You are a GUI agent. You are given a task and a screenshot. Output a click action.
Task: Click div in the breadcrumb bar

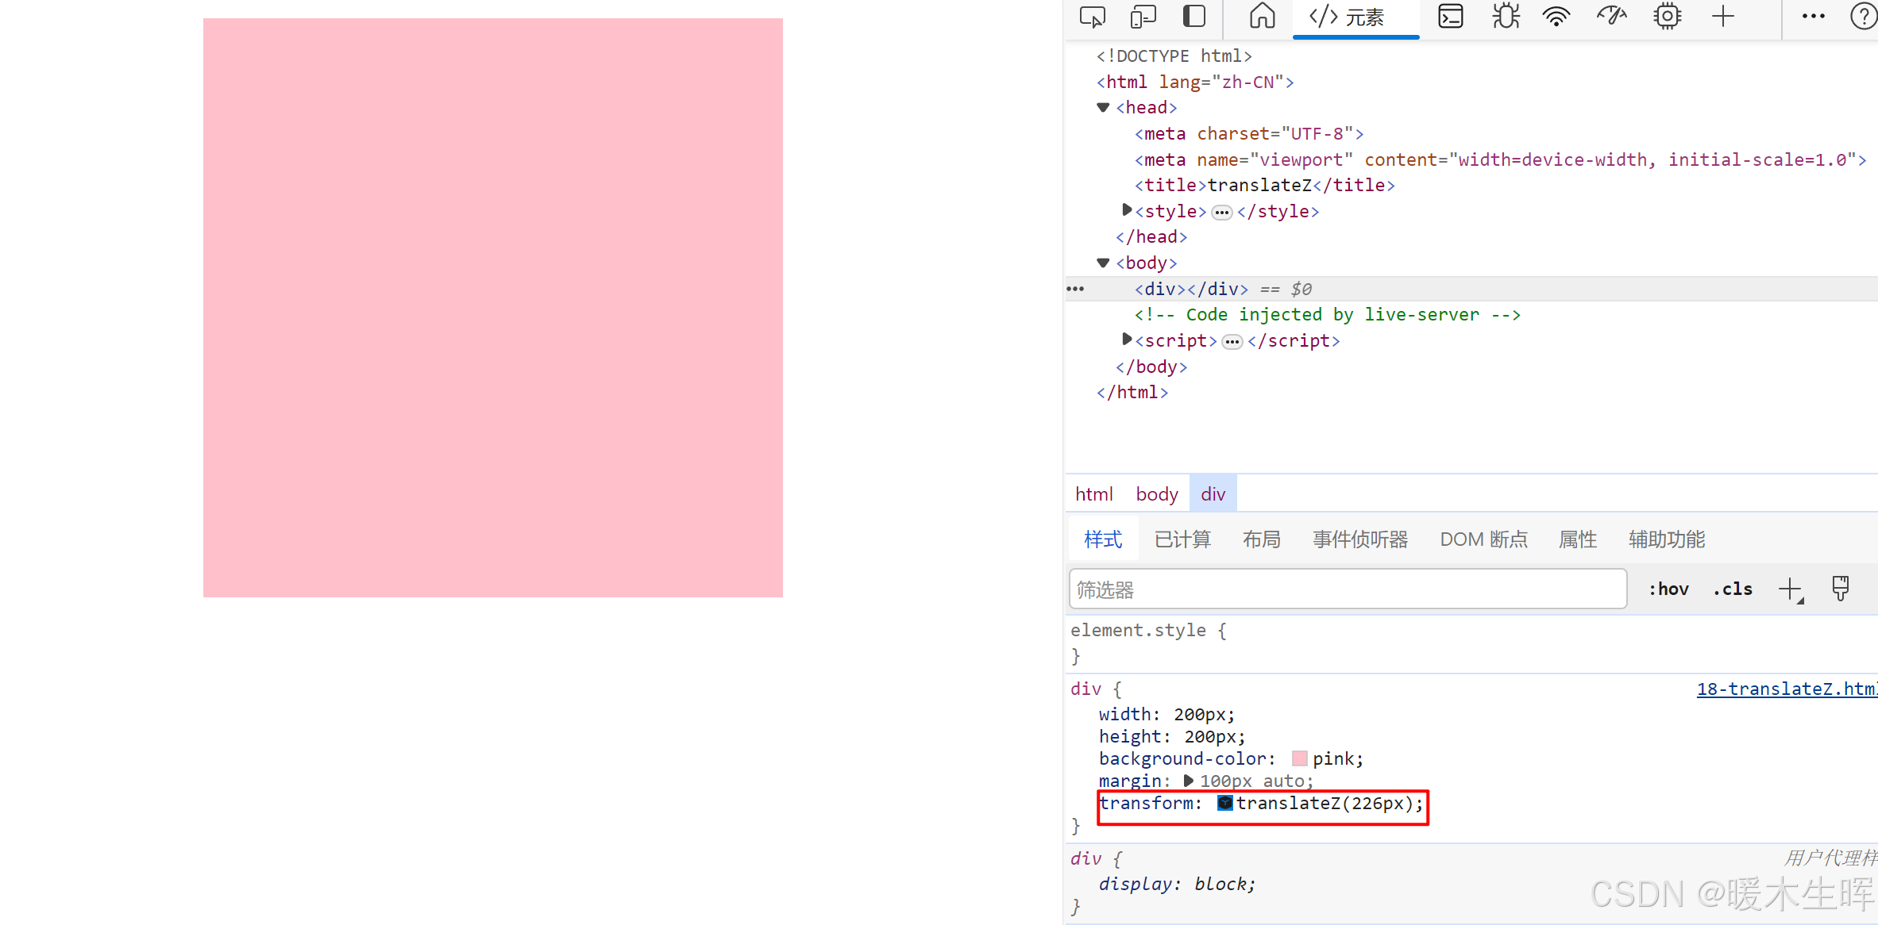1213,494
